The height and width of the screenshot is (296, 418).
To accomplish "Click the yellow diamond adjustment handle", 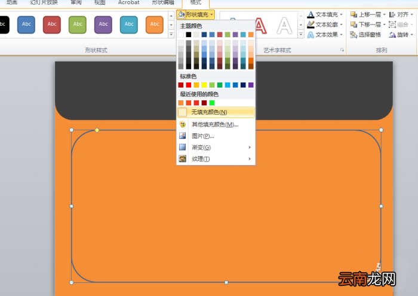I will pos(97,130).
